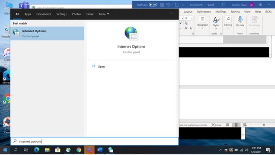Viewport: 275px width, 155px height.
Task: Click the volume speaker tray icon
Action: (246, 150)
